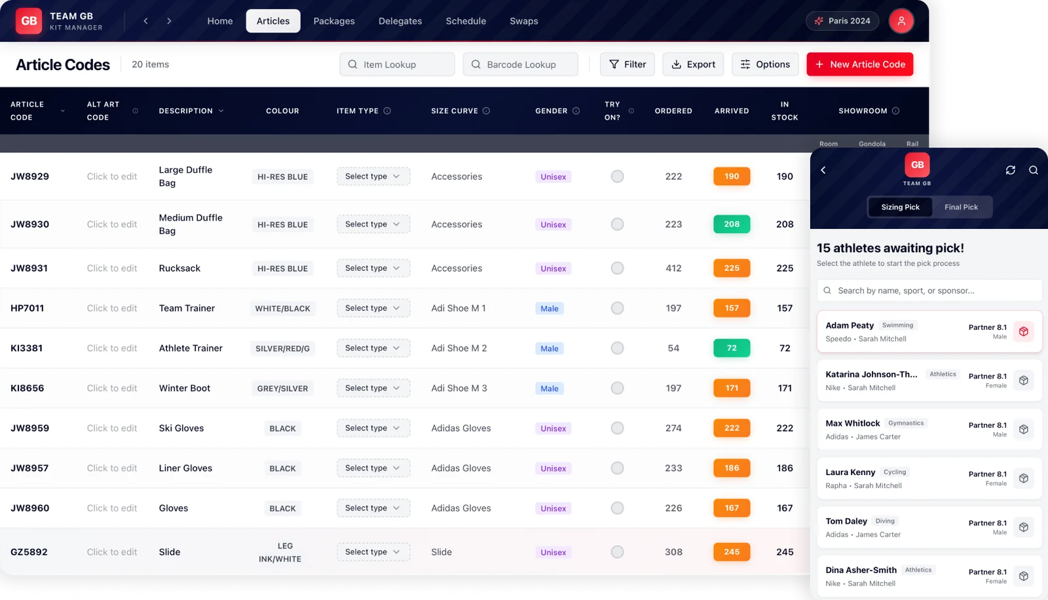The width and height of the screenshot is (1048, 600).
Task: Open the user profile avatar icon
Action: (x=901, y=21)
